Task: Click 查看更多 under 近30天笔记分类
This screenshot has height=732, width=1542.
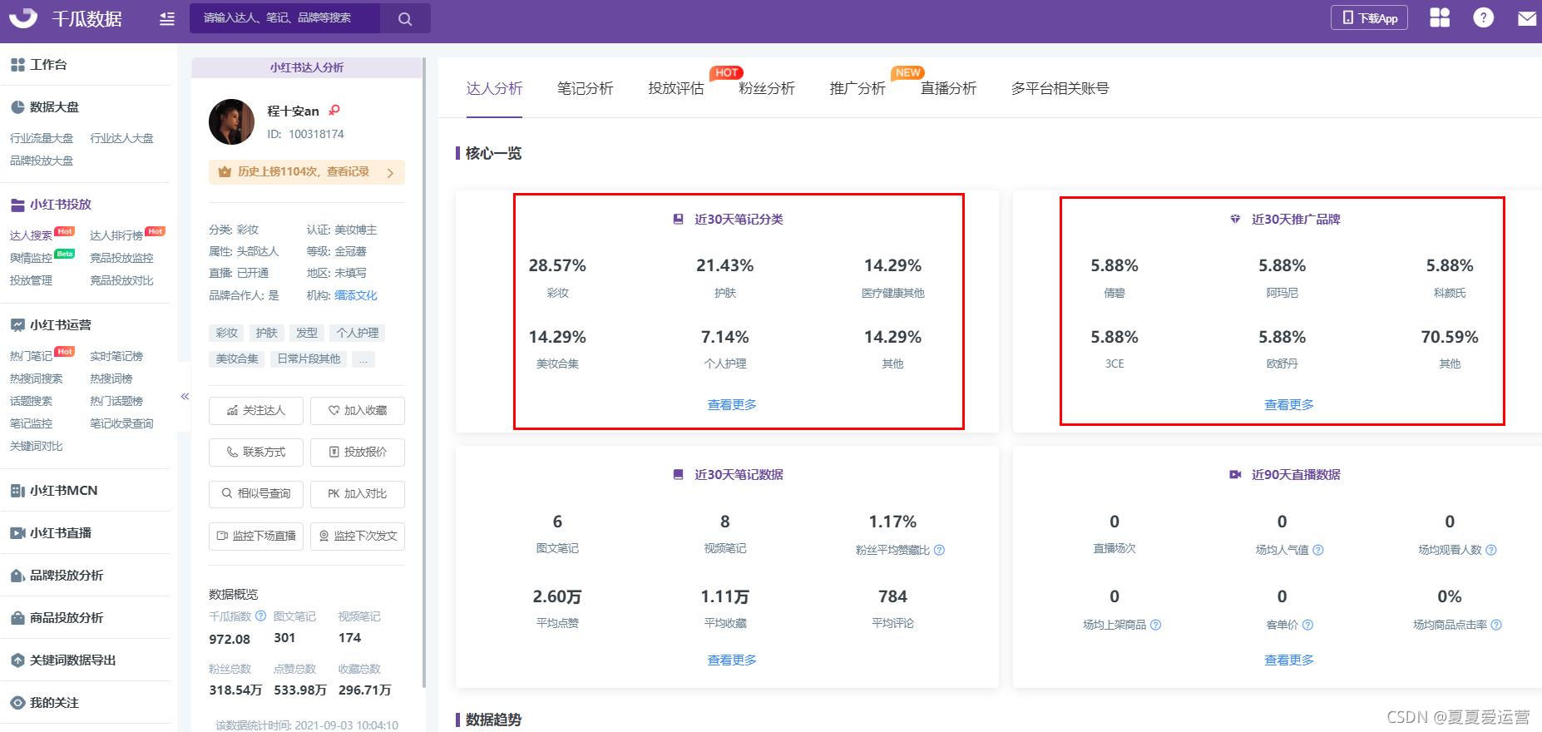Action: coord(732,404)
